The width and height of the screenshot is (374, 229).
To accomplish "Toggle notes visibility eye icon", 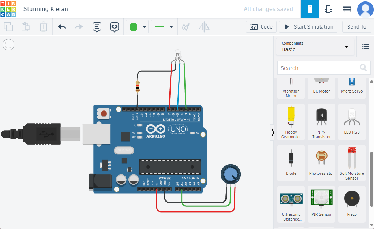I will [x=115, y=27].
